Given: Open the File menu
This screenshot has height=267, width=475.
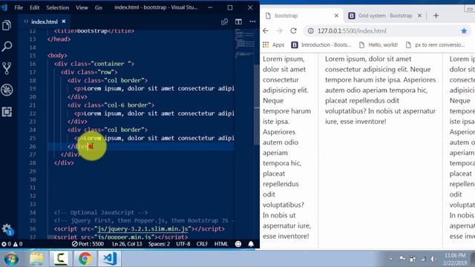Looking at the screenshot, I should pyautogui.click(x=19, y=7).
